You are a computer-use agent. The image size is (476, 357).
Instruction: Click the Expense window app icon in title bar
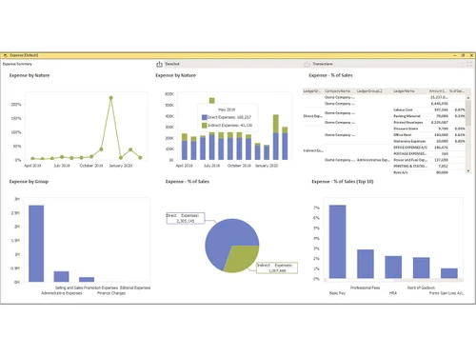(x=6, y=55)
